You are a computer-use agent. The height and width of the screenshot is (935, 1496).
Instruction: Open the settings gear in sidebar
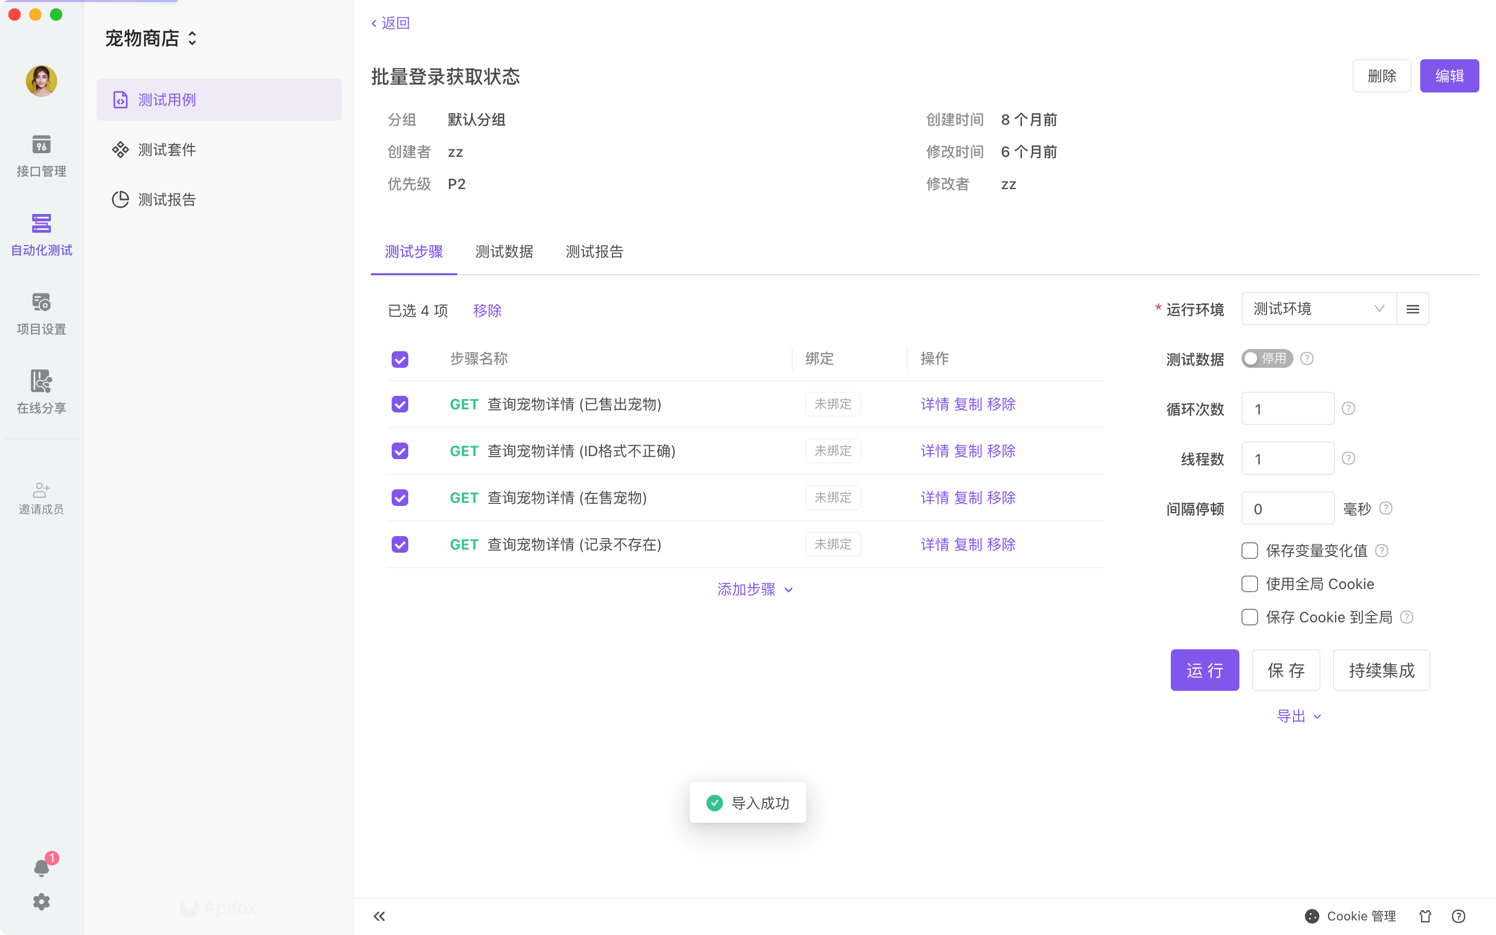tap(41, 902)
